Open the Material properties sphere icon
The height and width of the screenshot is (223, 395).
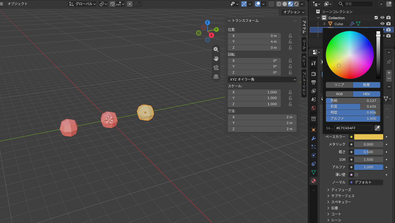(314, 181)
